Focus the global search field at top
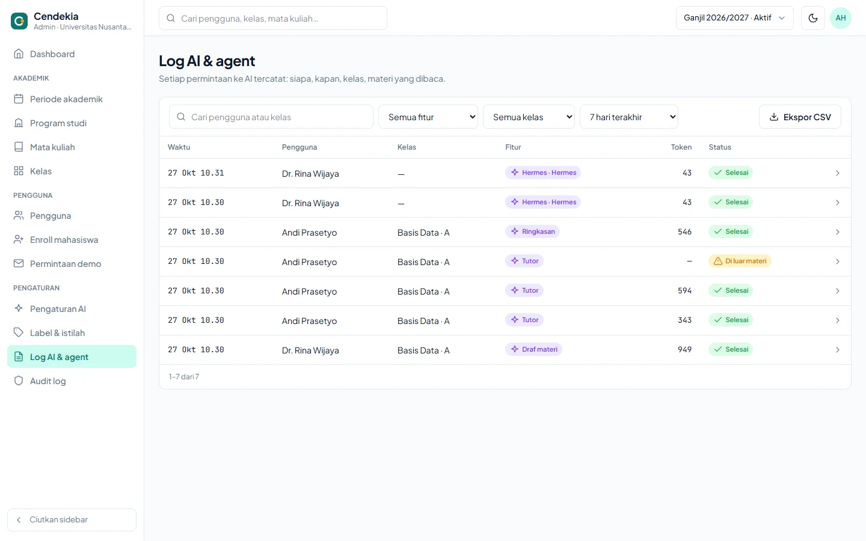Image resolution: width=866 pixels, height=541 pixels. (273, 18)
